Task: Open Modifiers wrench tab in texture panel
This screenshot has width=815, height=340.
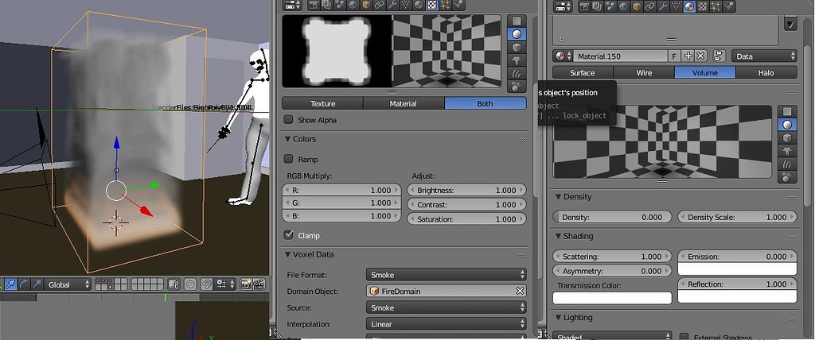Action: (x=392, y=6)
